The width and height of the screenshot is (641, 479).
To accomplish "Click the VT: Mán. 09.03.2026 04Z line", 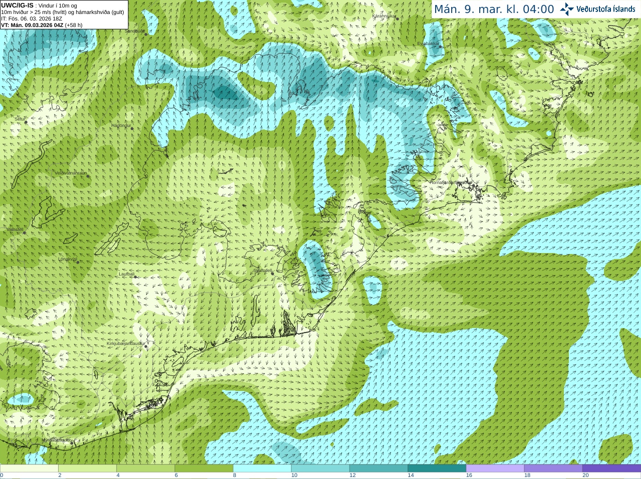I will (32, 25).
